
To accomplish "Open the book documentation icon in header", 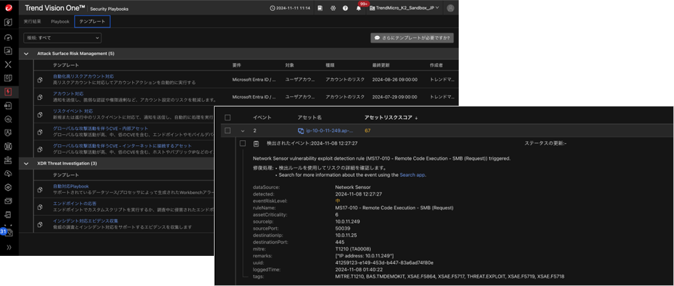I will click(x=321, y=8).
